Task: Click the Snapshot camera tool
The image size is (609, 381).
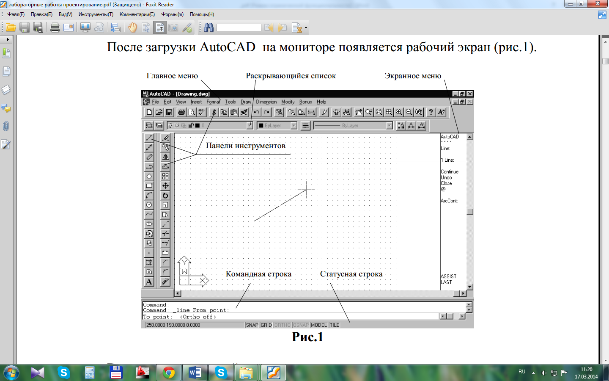Action: click(x=173, y=28)
